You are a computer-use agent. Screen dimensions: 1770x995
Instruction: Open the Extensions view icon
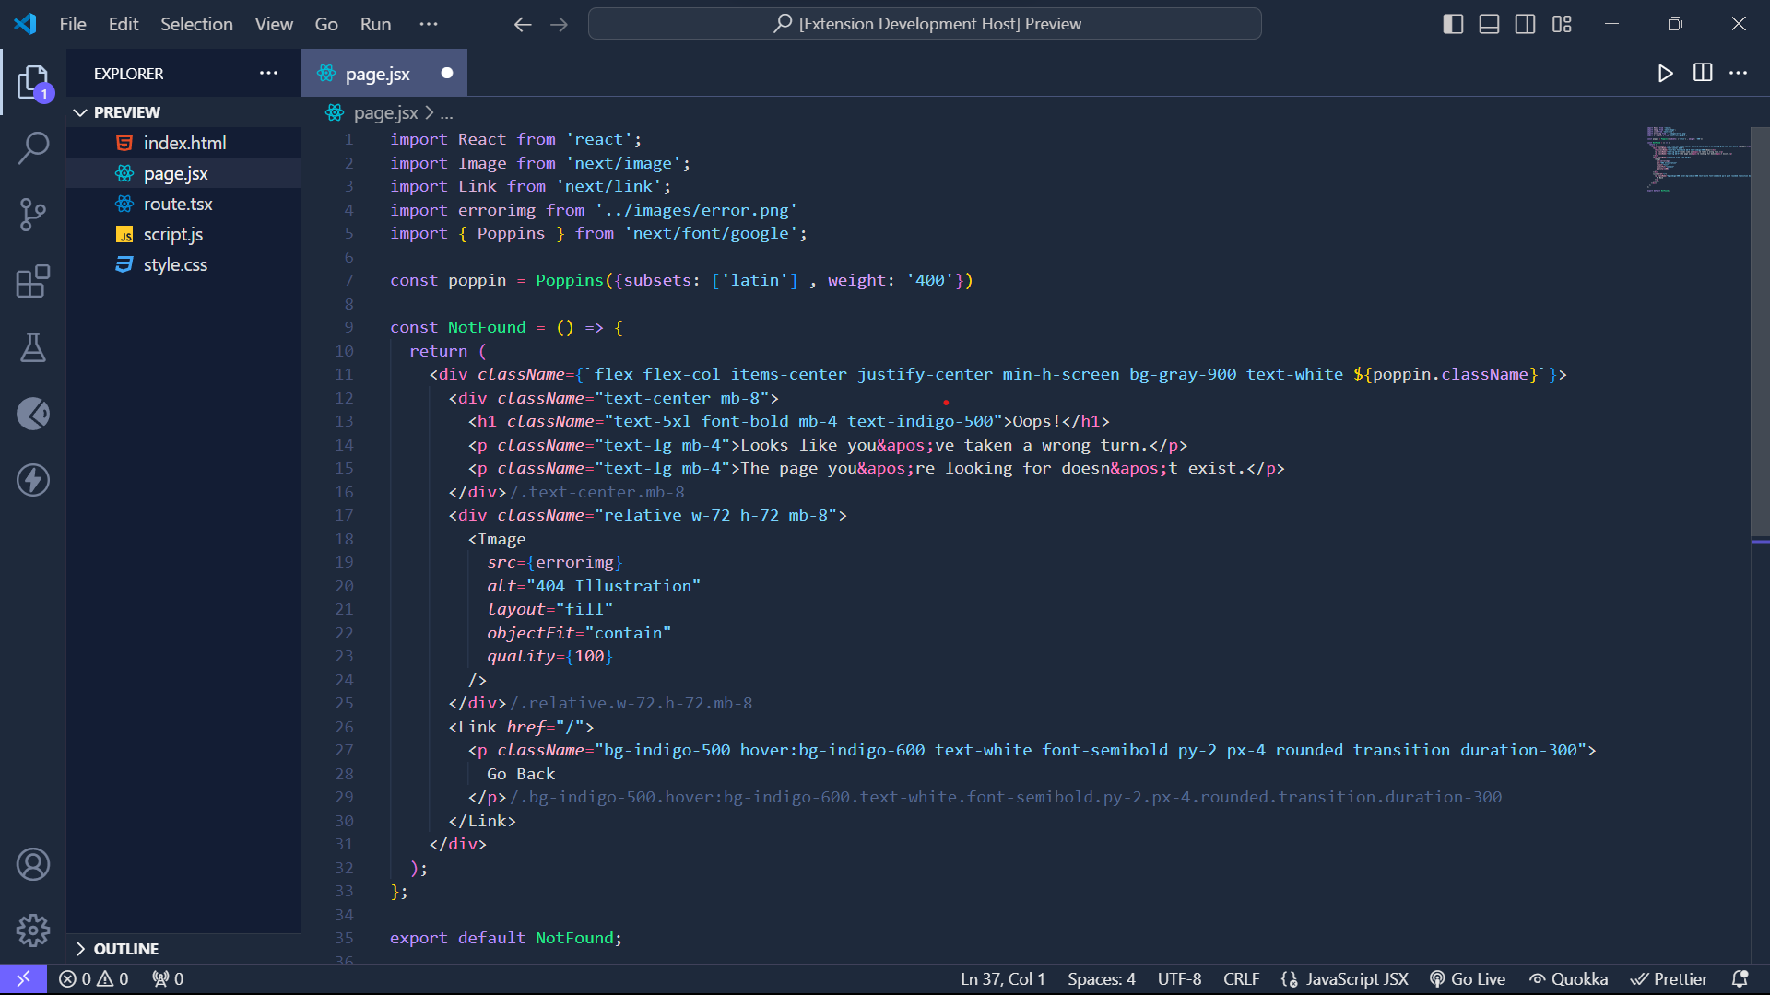point(33,281)
